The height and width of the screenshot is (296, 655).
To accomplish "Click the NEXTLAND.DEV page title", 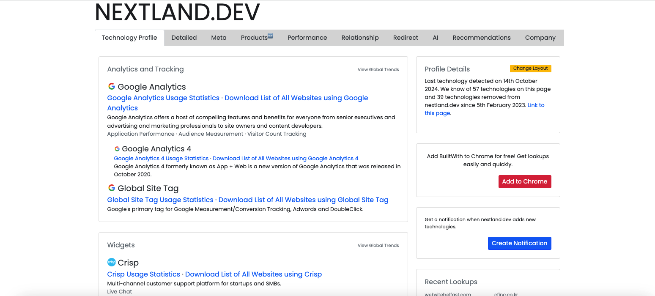I will pyautogui.click(x=178, y=12).
